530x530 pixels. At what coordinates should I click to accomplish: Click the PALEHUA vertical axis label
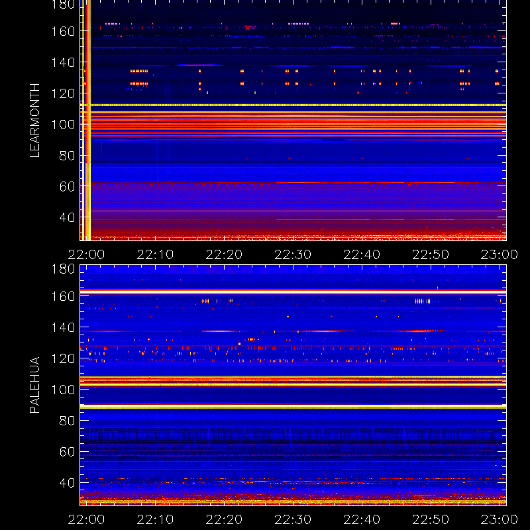(x=35, y=385)
